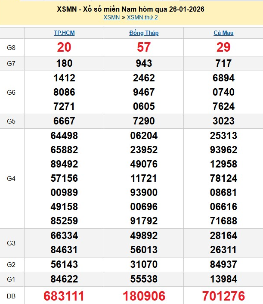Image resolution: width=263 pixels, height=304 pixels.
Task: Click the G8 row label
Action: (12, 48)
